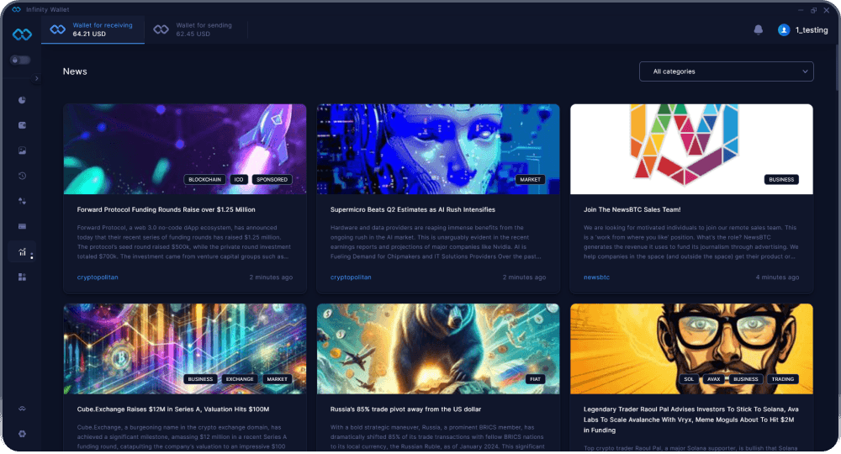Click the bearded man with glasses thumbnail
Screen dimensions: 841x454
[691, 349]
